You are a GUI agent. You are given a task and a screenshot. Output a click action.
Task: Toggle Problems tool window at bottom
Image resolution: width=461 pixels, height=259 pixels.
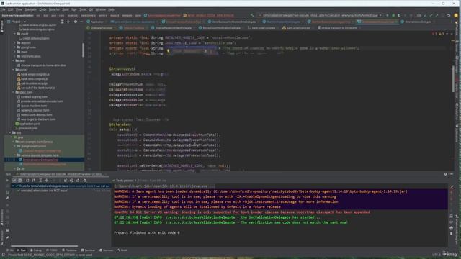tap(69, 250)
